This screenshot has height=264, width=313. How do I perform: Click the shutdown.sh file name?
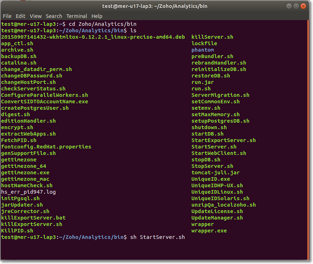(209, 127)
